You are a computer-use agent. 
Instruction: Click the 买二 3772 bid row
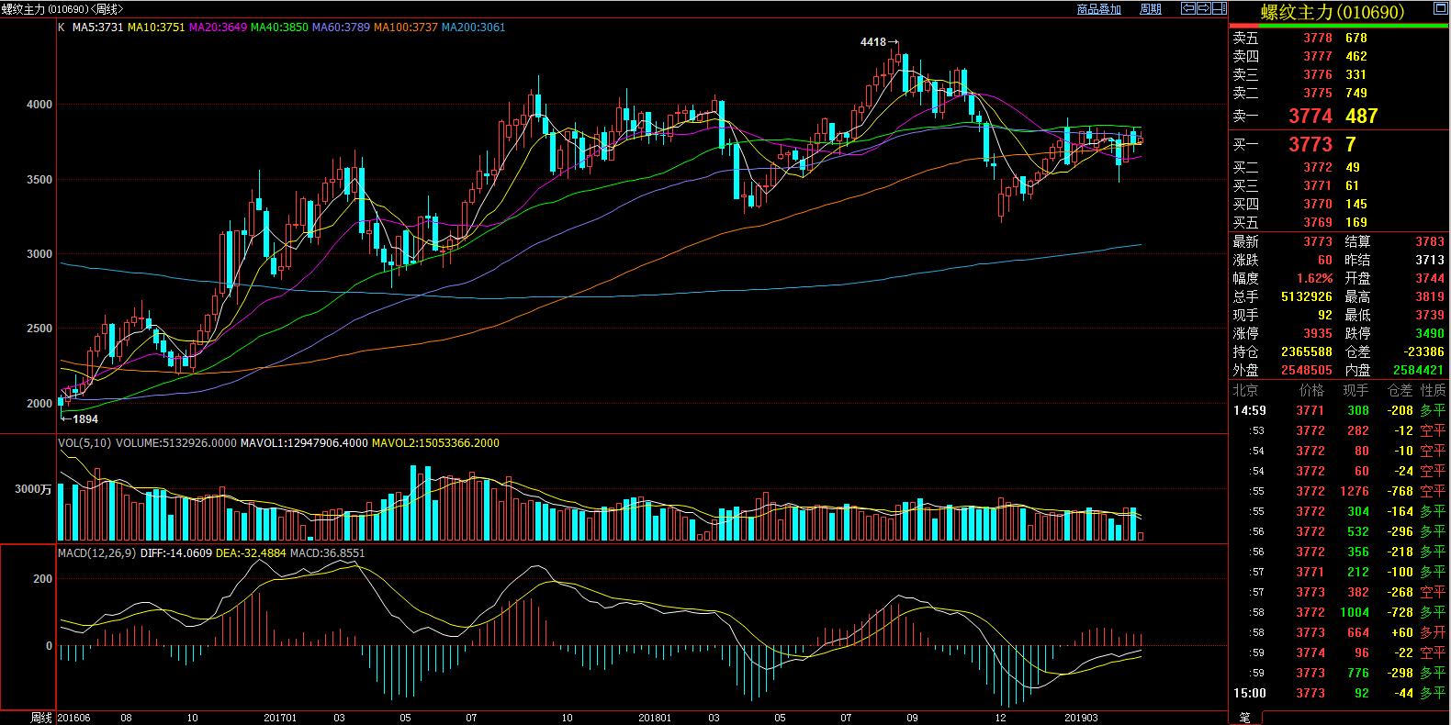(1339, 168)
